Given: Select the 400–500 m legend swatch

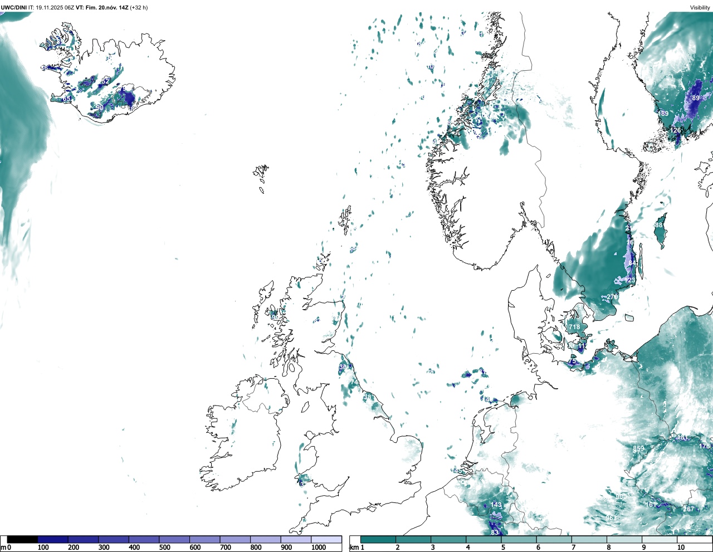Looking at the screenshot, I should [x=144, y=539].
